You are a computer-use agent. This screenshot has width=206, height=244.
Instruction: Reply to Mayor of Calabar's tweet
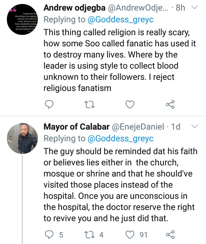(x=50, y=235)
